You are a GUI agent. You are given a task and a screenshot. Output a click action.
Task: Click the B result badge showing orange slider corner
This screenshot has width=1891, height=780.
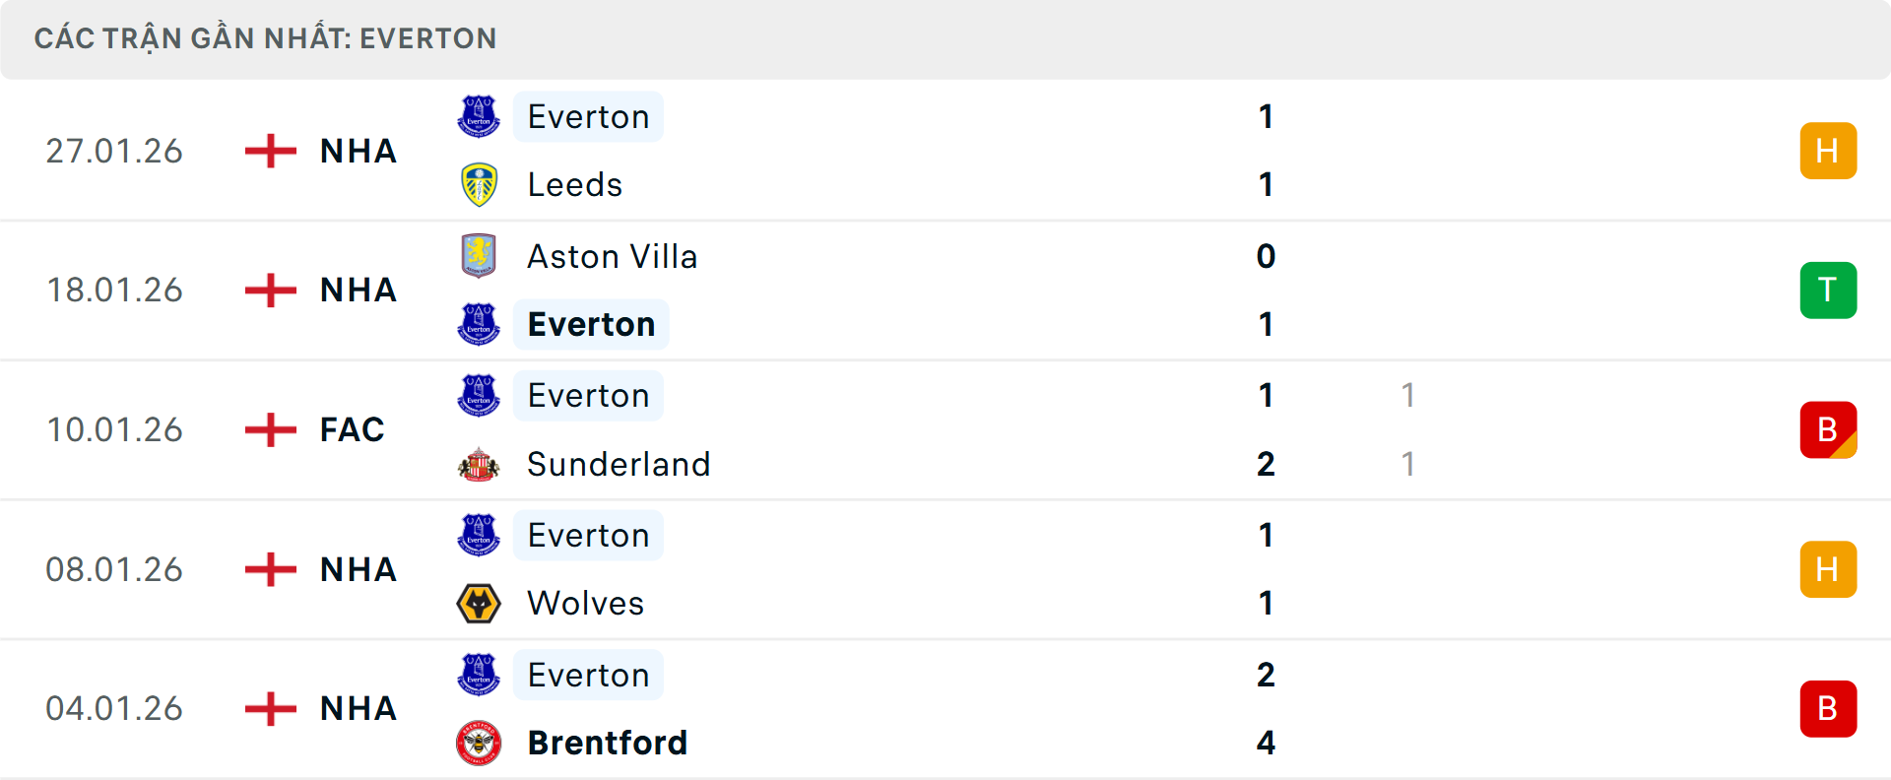[1828, 428]
